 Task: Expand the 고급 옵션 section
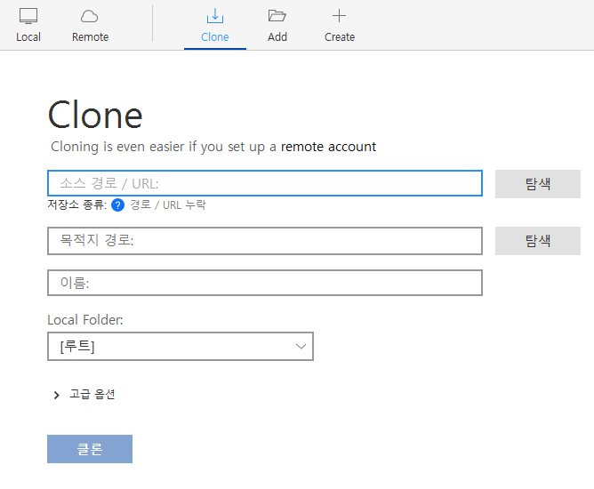pyautogui.click(x=84, y=394)
